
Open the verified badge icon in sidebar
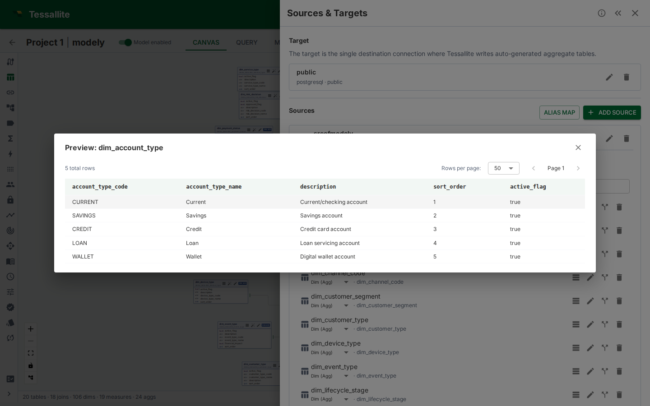click(x=10, y=307)
